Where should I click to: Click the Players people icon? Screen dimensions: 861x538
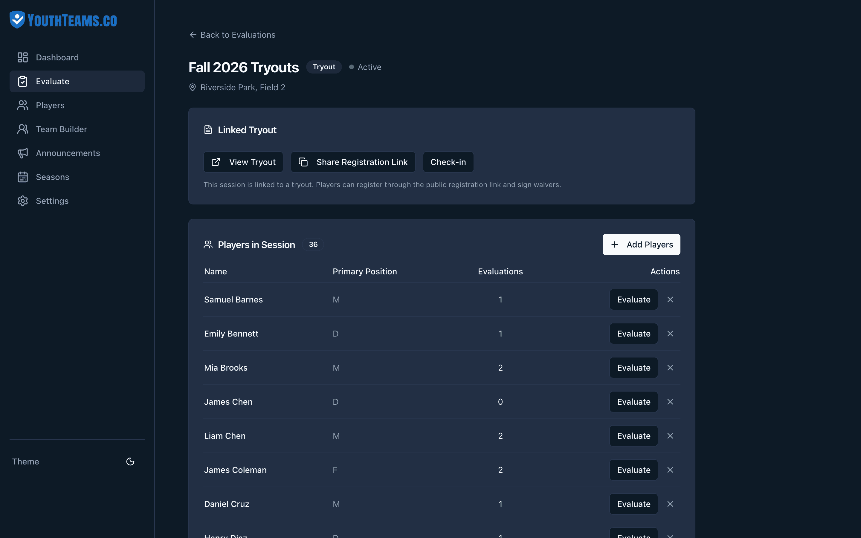point(23,105)
